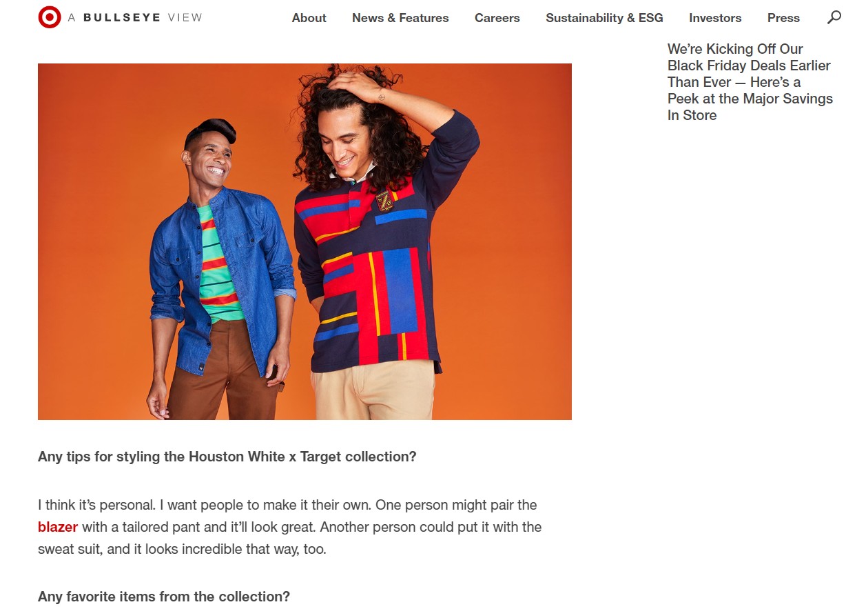846x609 pixels.
Task: Open the Black Friday Deals article link
Action: point(750,82)
